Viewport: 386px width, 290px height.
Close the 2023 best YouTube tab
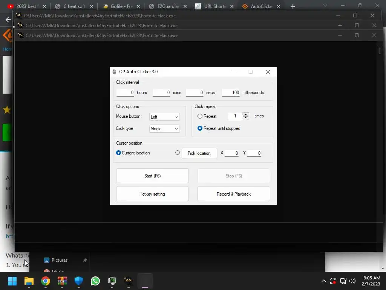[44, 6]
